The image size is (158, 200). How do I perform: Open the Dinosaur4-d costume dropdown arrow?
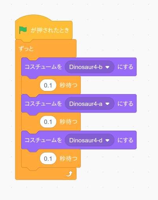point(107,140)
